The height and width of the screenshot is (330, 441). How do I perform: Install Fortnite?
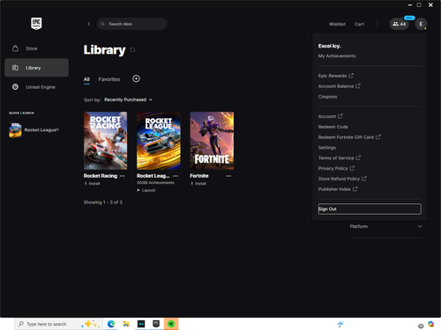(198, 184)
